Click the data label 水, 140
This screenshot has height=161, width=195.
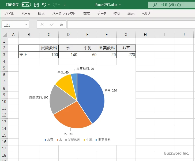click(68, 134)
